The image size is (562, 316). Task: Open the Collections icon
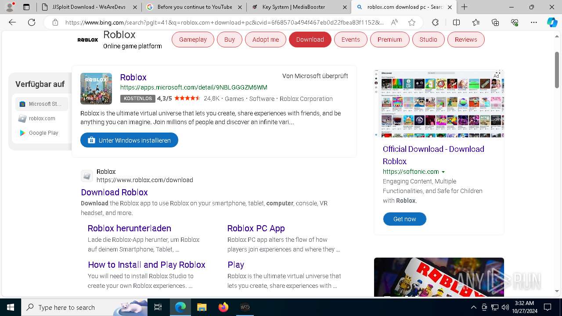tap(495, 22)
